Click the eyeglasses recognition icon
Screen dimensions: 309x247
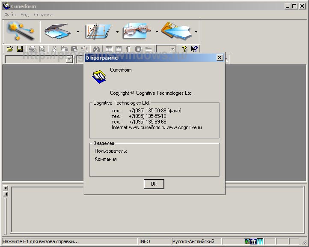[135, 31]
